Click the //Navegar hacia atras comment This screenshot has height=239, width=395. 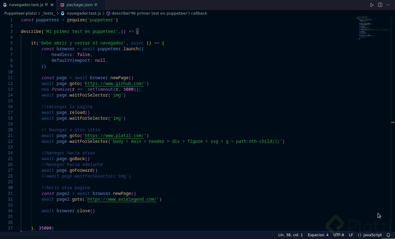pyautogui.click(x=68, y=153)
